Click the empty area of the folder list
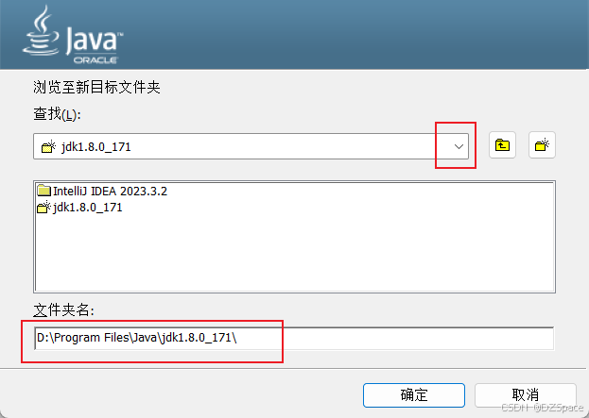Screen dimensions: 589x418 pos(294,253)
